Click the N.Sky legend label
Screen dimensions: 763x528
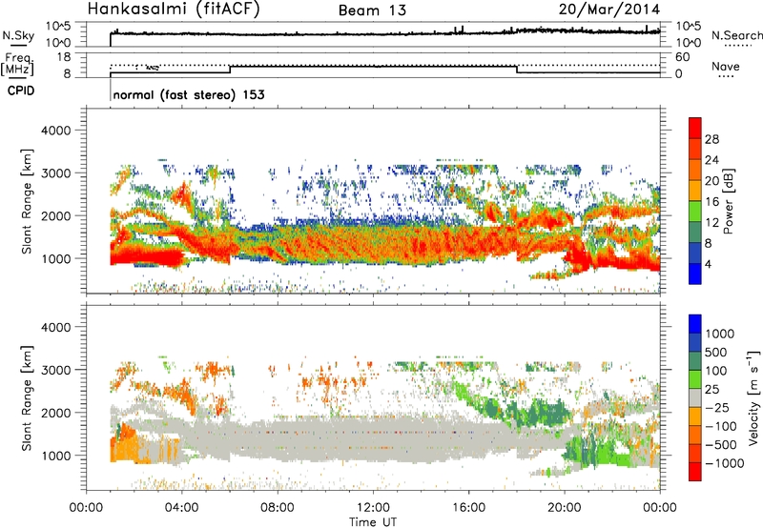click(18, 35)
